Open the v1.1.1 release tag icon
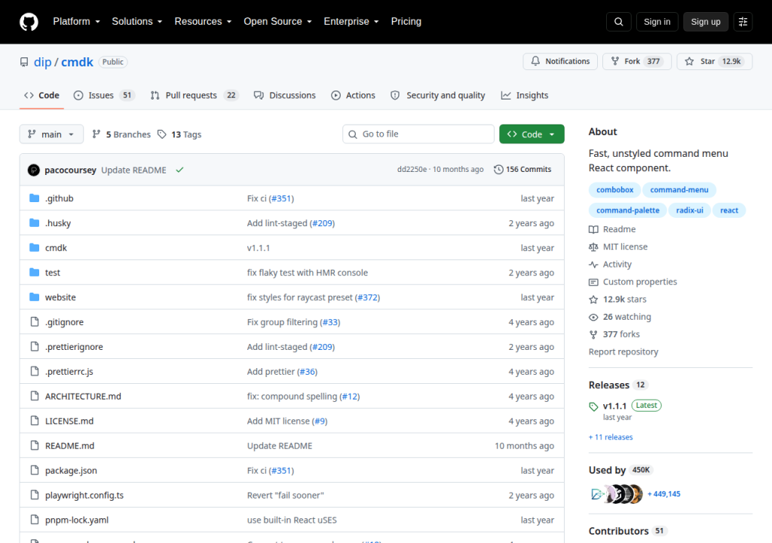The image size is (772, 543). click(x=593, y=406)
